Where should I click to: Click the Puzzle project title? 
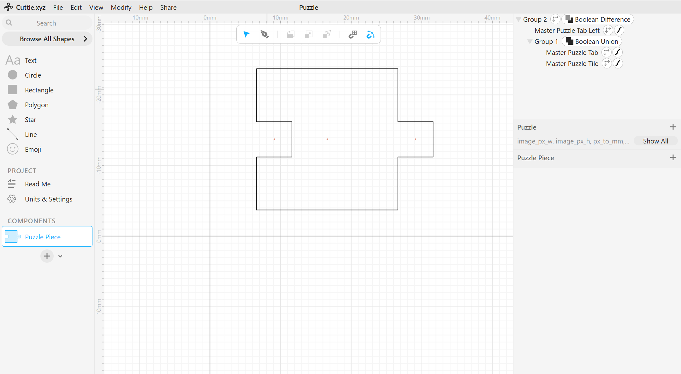[309, 7]
